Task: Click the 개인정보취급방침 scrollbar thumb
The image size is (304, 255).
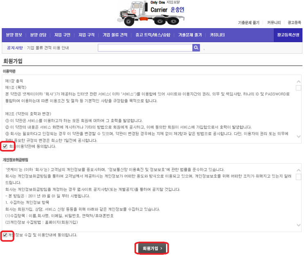Action: (x=298, y=177)
